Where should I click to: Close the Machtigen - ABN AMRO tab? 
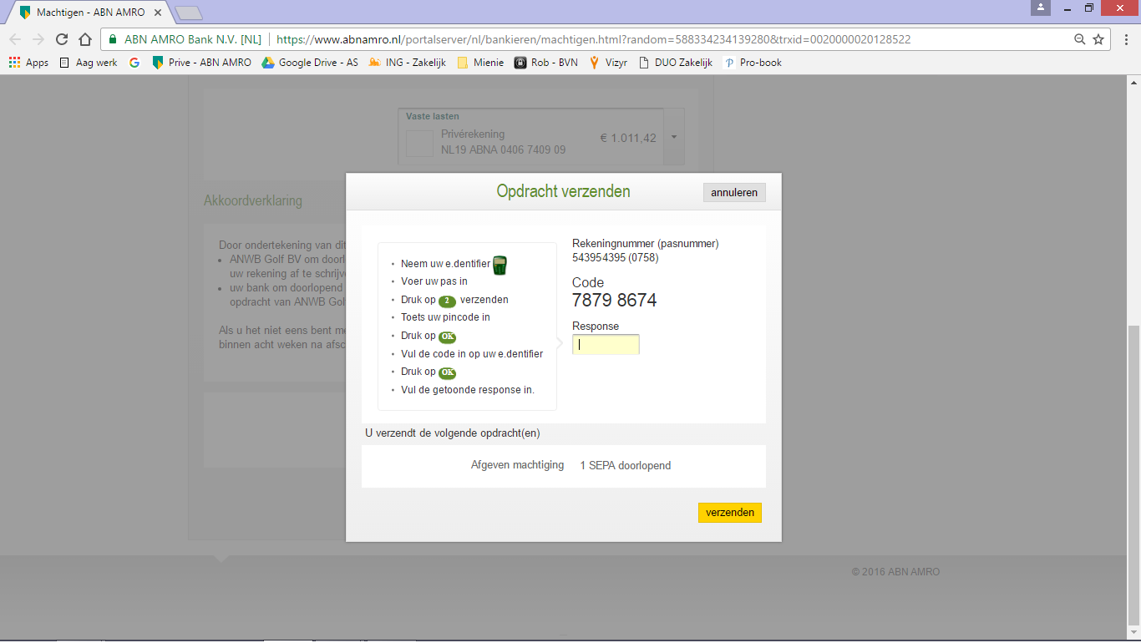pos(158,13)
